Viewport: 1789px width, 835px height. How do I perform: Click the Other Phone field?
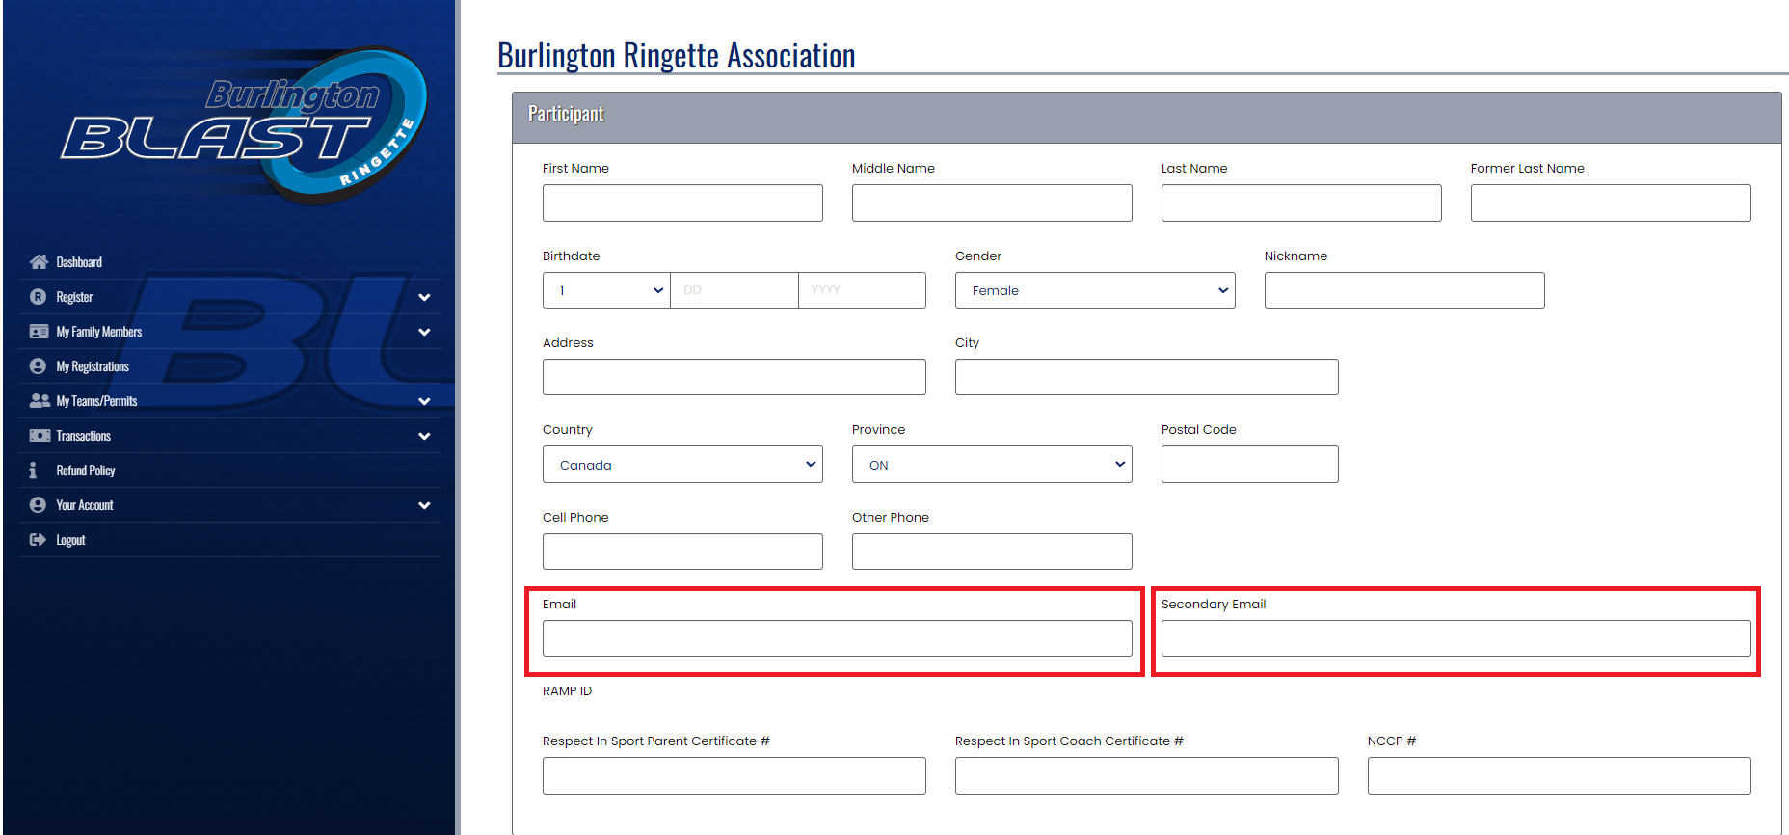(x=992, y=552)
